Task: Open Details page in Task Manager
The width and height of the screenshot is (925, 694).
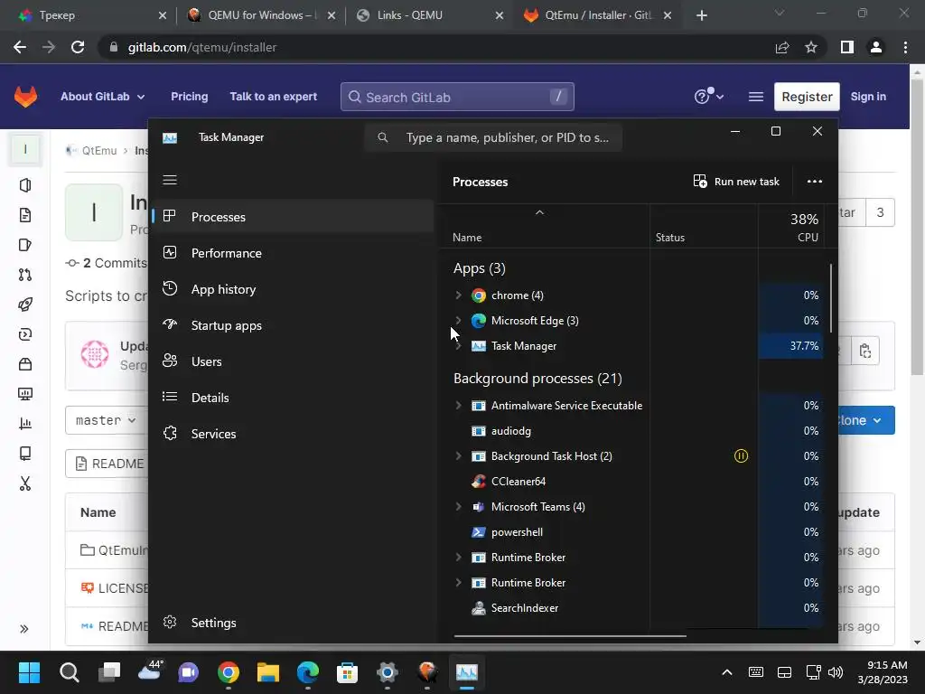Action: [x=294, y=398]
